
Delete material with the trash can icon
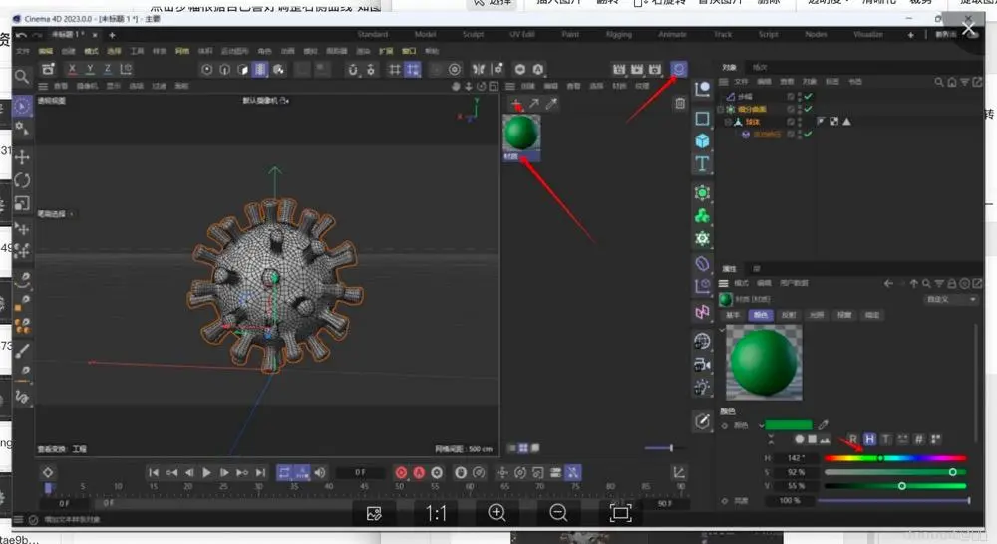click(680, 103)
